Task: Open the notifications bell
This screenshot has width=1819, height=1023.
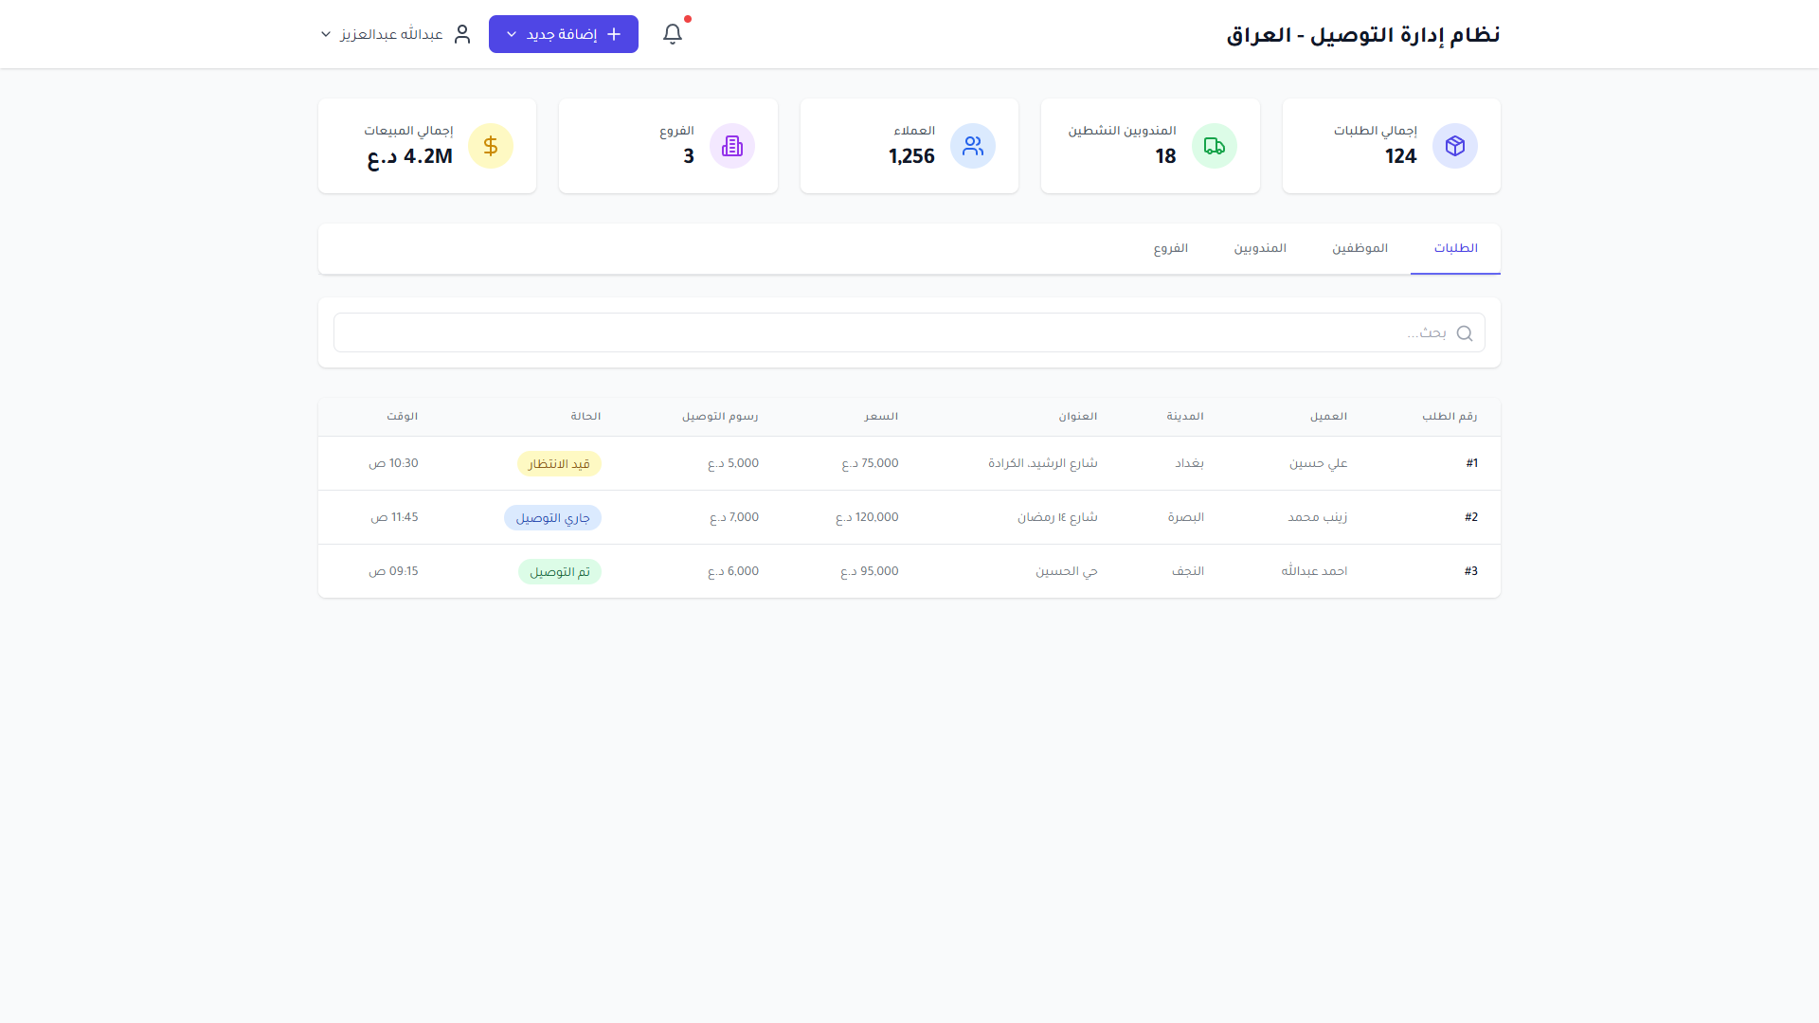Action: click(673, 34)
